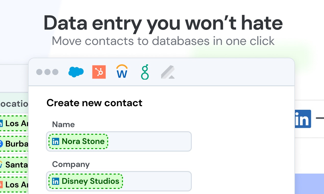Focus the Name input field
Image resolution: width=324 pixels, height=194 pixels.
click(119, 141)
